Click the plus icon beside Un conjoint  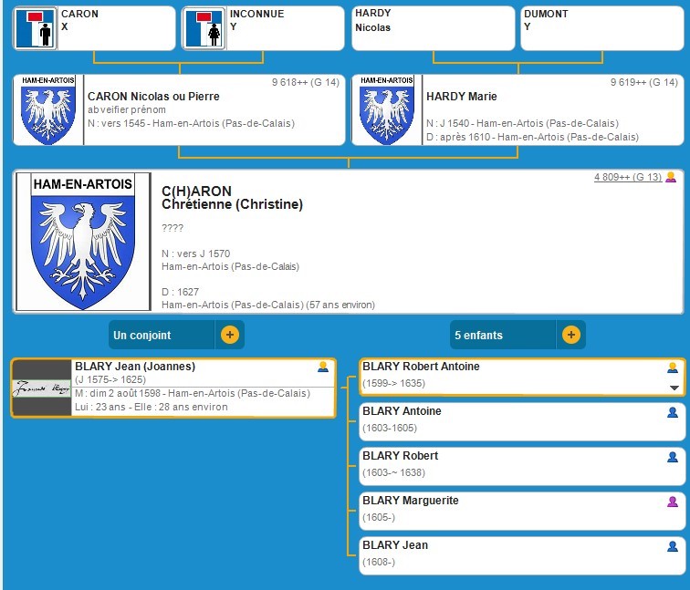pos(229,335)
